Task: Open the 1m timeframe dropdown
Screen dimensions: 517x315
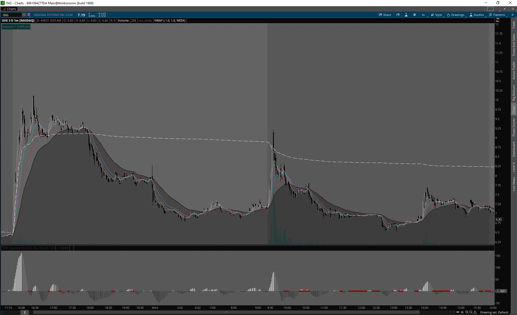Action: tap(424, 15)
